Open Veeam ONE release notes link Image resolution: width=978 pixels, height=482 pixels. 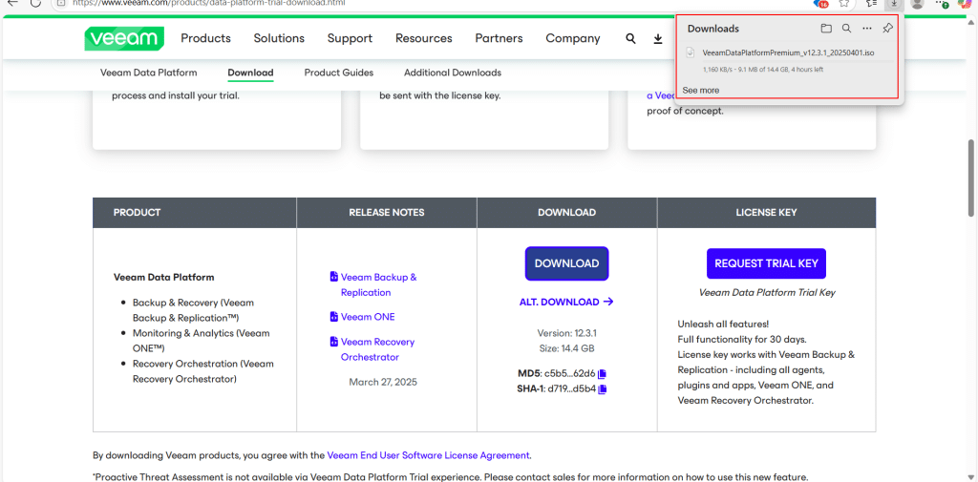(x=368, y=317)
